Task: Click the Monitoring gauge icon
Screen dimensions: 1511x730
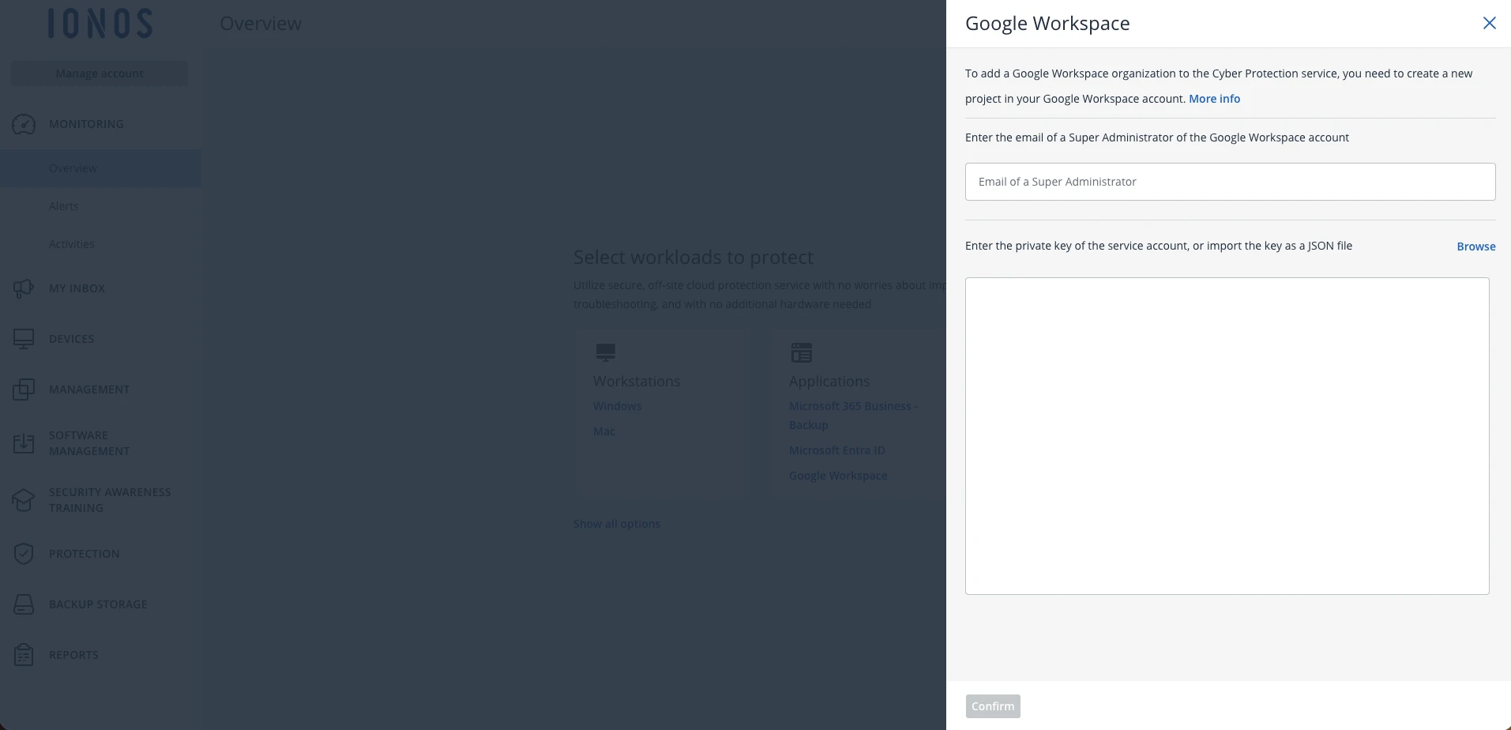Action: coord(24,124)
